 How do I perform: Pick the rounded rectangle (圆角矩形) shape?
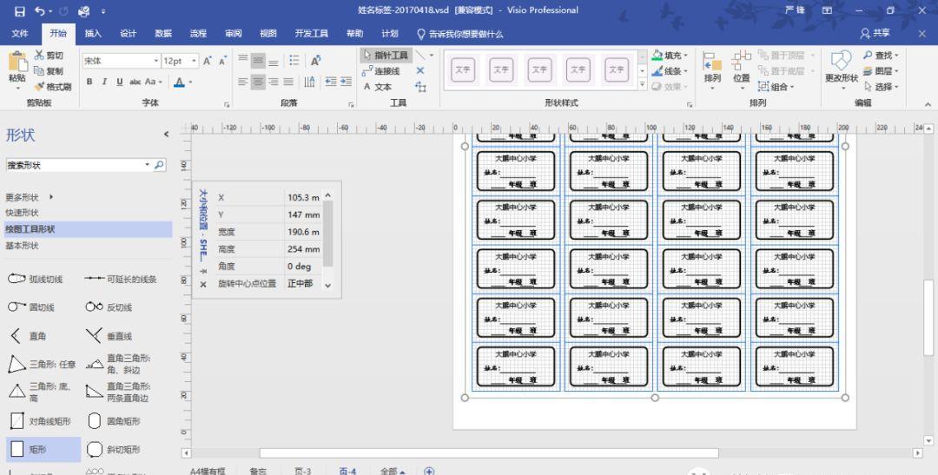click(x=95, y=421)
